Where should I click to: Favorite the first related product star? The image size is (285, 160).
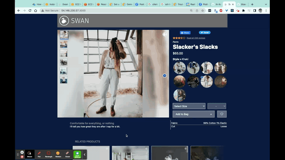(x=107, y=148)
